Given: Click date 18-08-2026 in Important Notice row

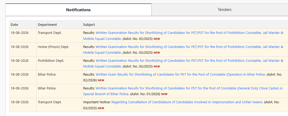Looking at the screenshot, I should point(20,102).
